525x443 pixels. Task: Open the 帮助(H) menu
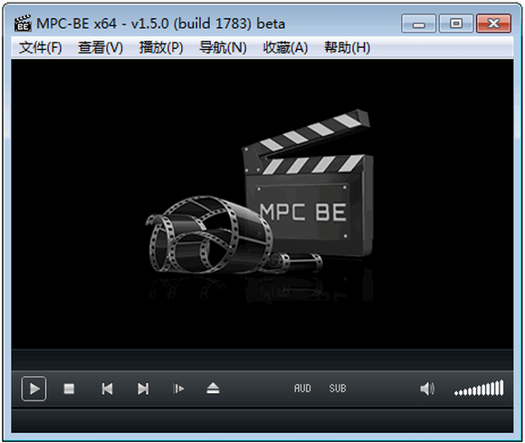[348, 48]
